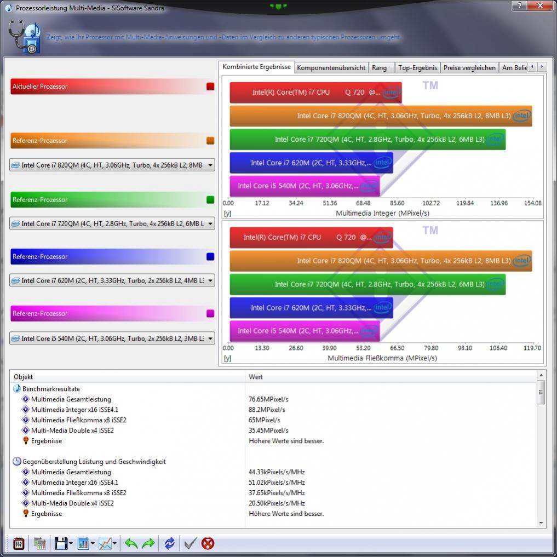
Task: Click the blue refresh results icon
Action: click(169, 543)
